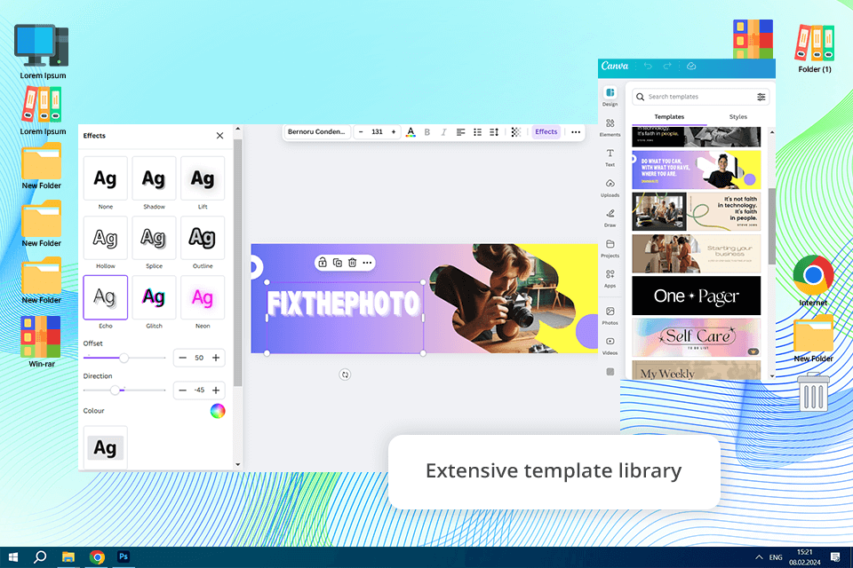Open the Elements panel in Canva sidebar
The width and height of the screenshot is (853, 568).
click(x=610, y=127)
